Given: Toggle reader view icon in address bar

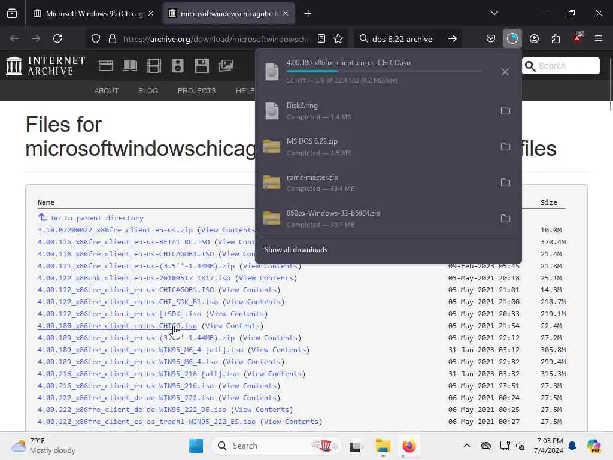Looking at the screenshot, I should (321, 39).
